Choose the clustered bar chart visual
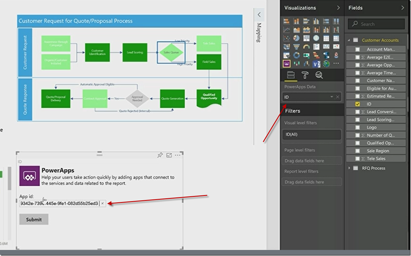 [x=306, y=21]
